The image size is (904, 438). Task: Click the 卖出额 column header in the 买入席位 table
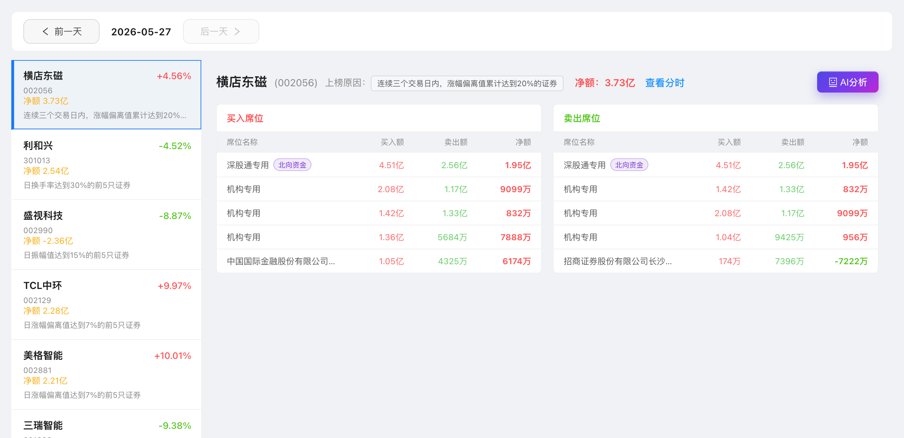[456, 142]
